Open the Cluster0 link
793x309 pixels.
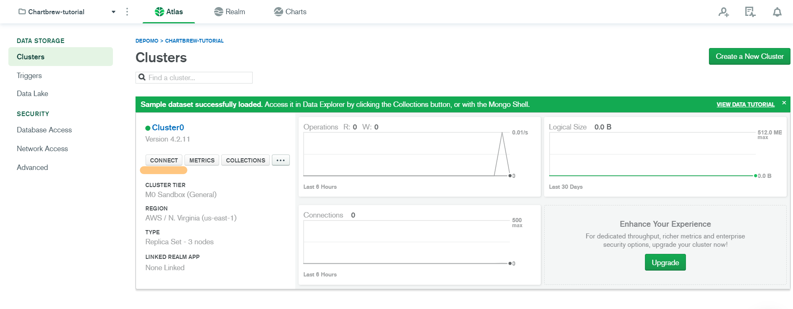click(168, 127)
